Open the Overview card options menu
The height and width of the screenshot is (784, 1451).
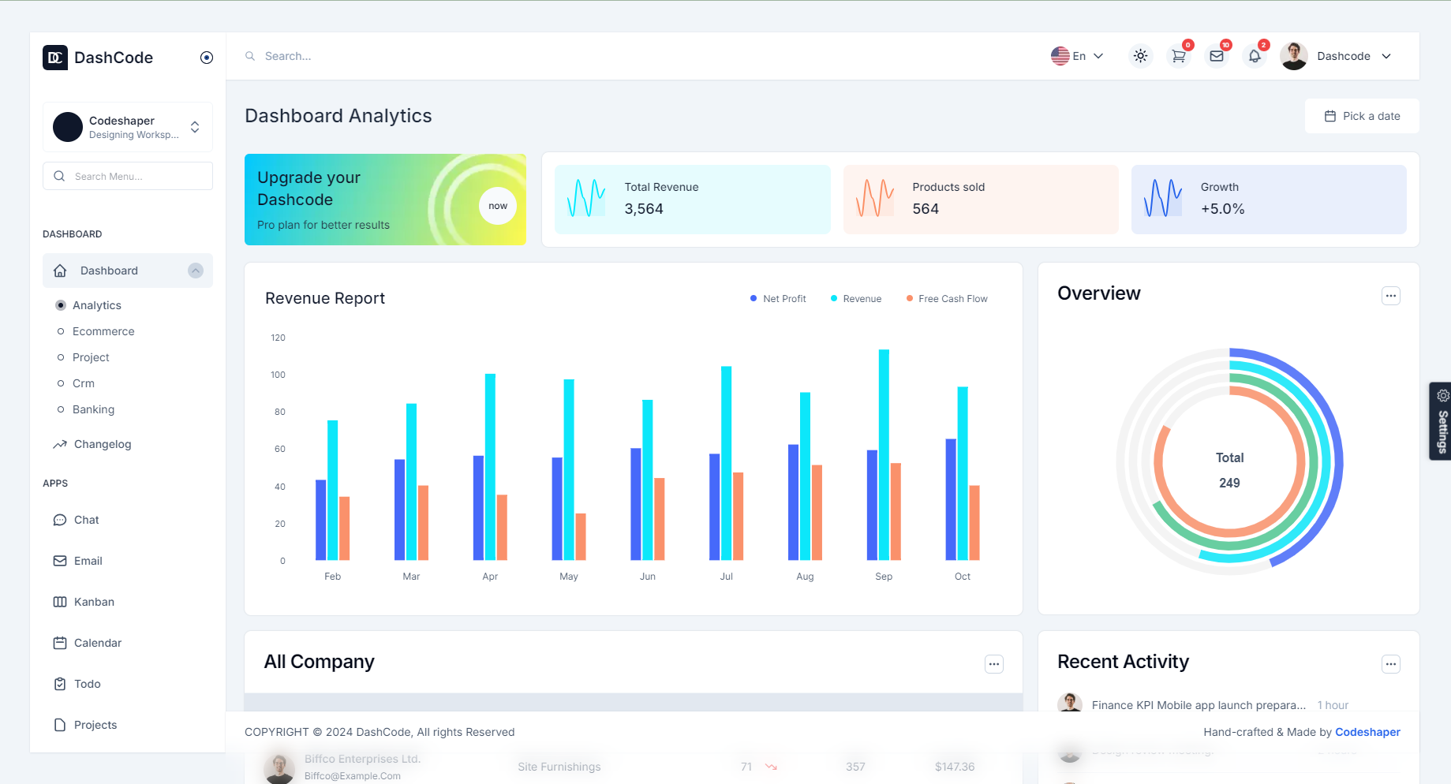click(1391, 296)
